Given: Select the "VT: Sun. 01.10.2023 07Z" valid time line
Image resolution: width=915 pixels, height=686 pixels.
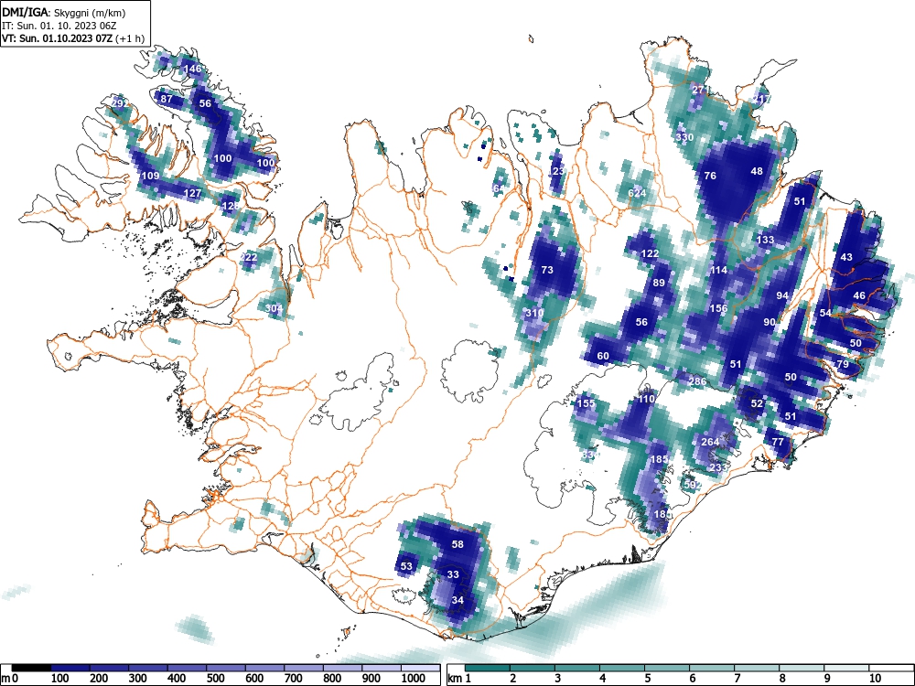Looking at the screenshot, I should [59, 38].
